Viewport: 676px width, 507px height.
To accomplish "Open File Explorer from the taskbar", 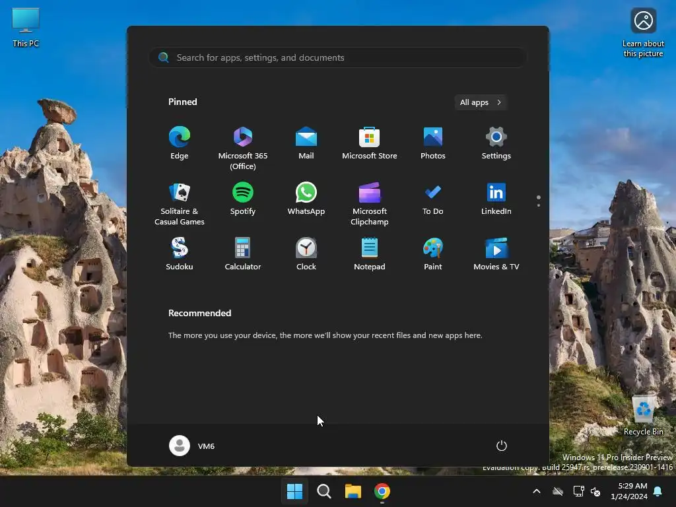I will [x=353, y=491].
